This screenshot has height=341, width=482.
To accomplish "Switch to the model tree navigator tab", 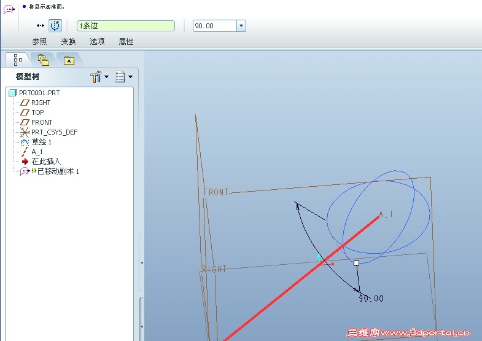I will click(18, 60).
